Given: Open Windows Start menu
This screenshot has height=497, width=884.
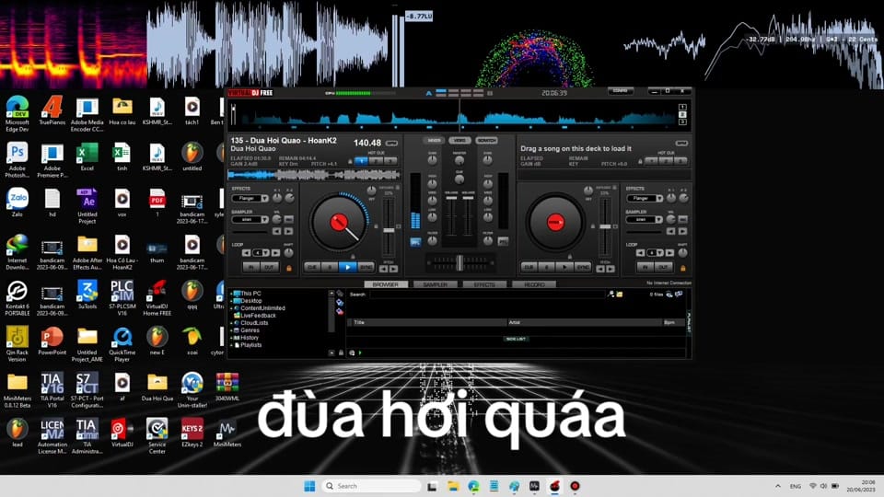Looking at the screenshot, I should (x=309, y=486).
